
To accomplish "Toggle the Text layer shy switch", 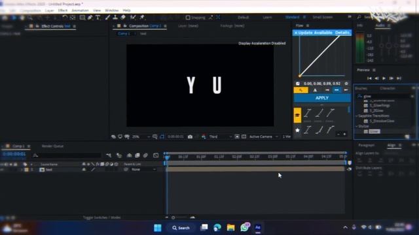I will 84,170.
